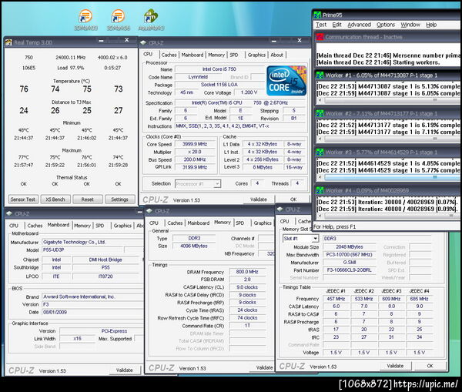Click the P55-UD3P motherboard model field
The height and width of the screenshot is (392, 462).
pyautogui.click(x=82, y=250)
